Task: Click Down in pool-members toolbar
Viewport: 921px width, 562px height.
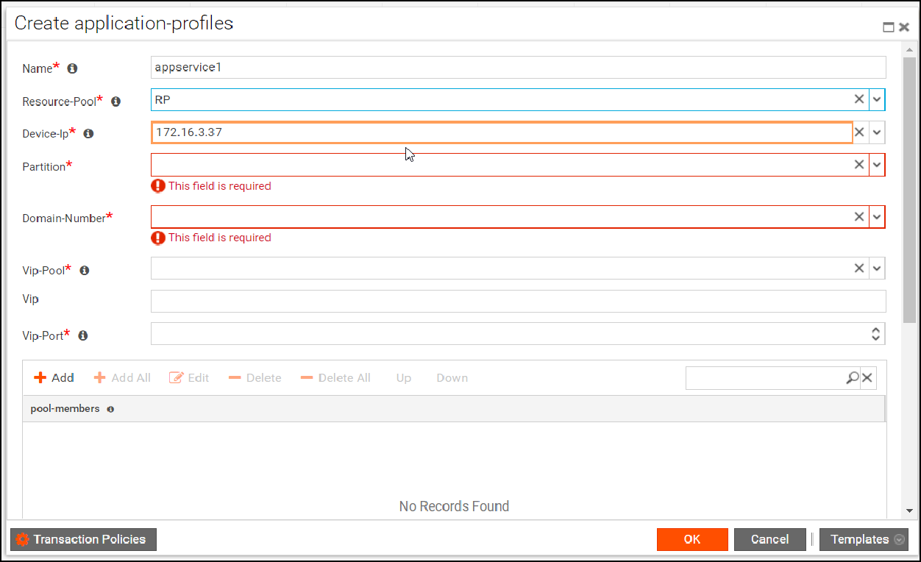Action: [x=452, y=377]
